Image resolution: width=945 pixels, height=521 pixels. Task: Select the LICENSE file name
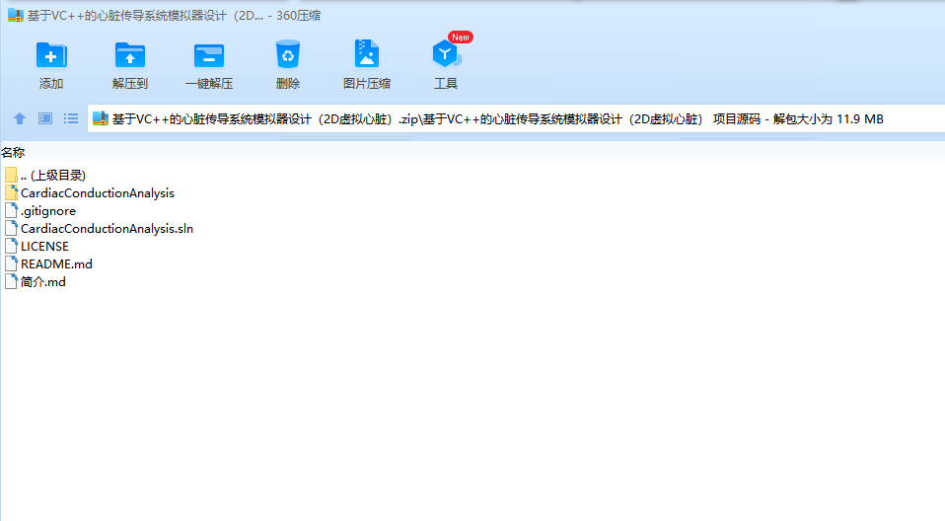pos(44,246)
